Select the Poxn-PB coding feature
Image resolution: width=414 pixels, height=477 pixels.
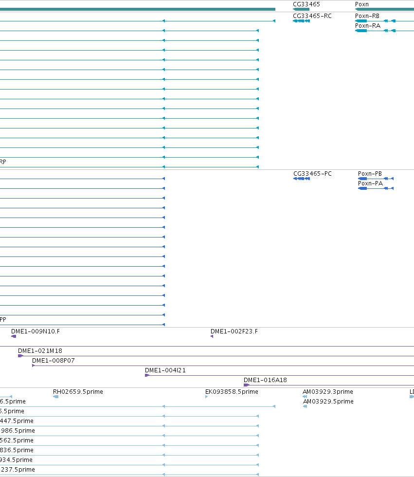[376, 179]
